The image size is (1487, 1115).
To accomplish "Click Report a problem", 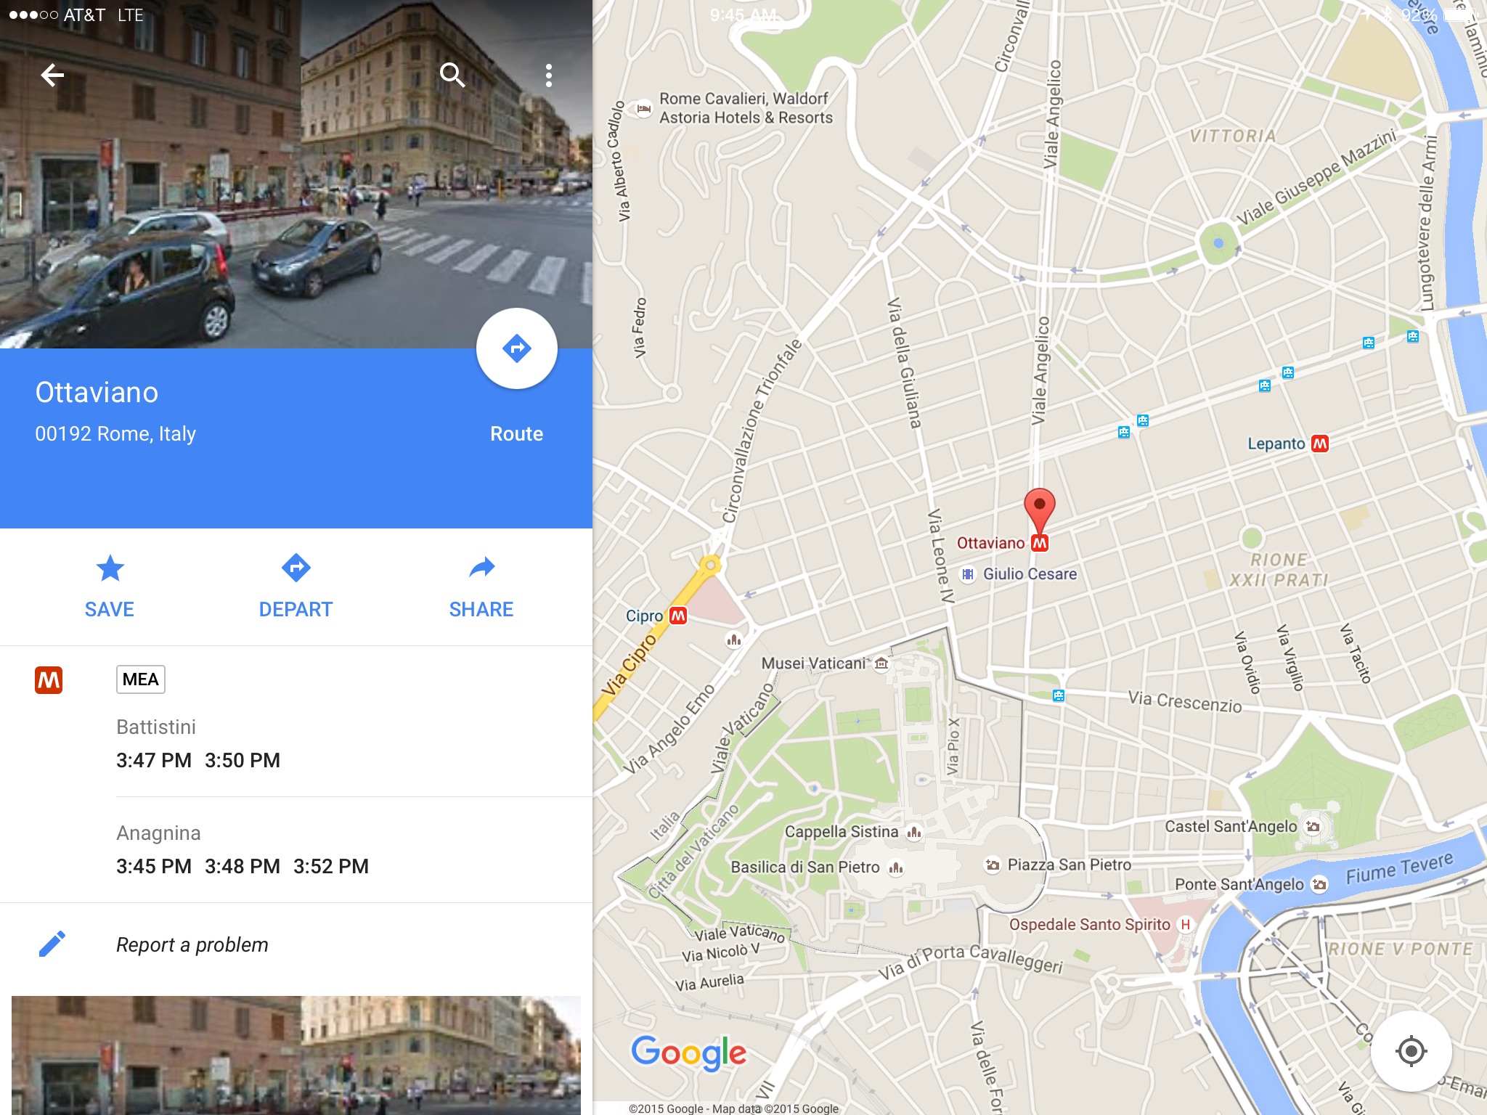I will click(192, 944).
